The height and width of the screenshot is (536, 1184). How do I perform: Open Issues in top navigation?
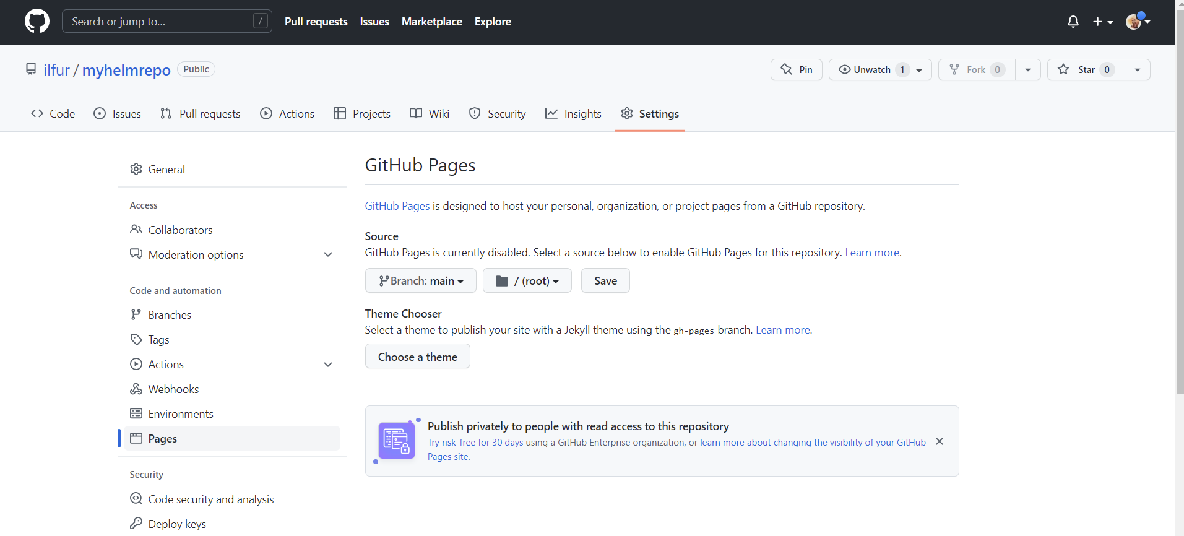coord(374,22)
